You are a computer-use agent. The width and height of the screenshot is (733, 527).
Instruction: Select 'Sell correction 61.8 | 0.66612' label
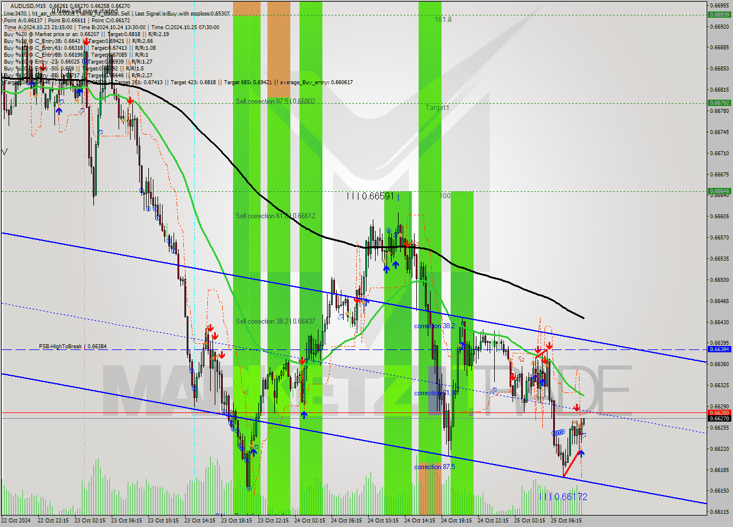point(275,215)
